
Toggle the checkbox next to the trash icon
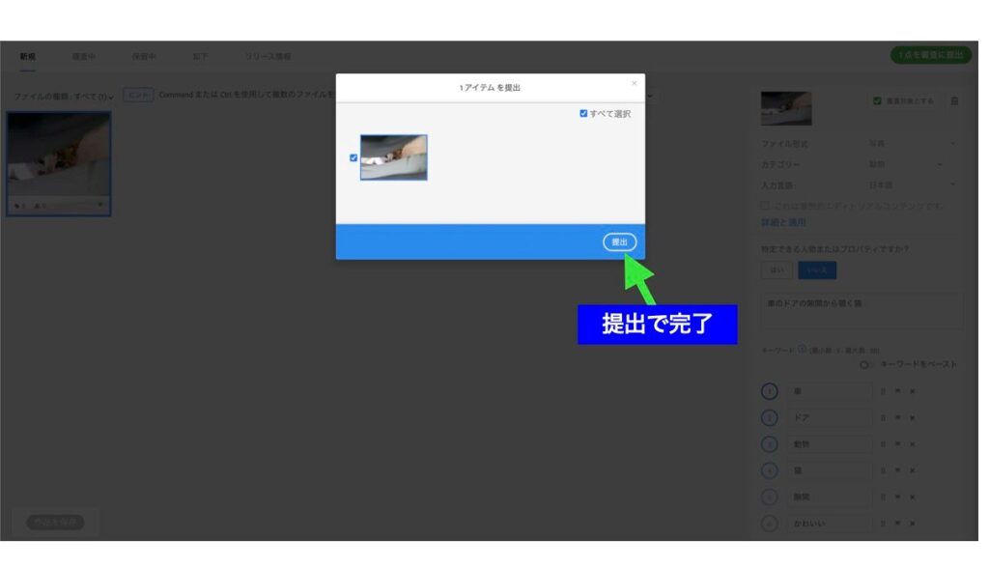coord(877,101)
